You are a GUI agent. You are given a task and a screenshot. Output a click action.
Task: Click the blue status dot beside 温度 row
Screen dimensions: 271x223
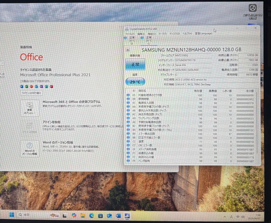(128, 142)
